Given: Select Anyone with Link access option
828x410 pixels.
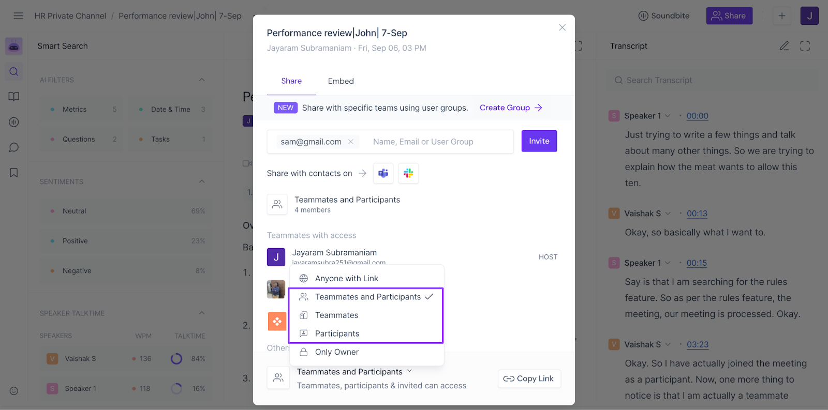Looking at the screenshot, I should tap(346, 278).
